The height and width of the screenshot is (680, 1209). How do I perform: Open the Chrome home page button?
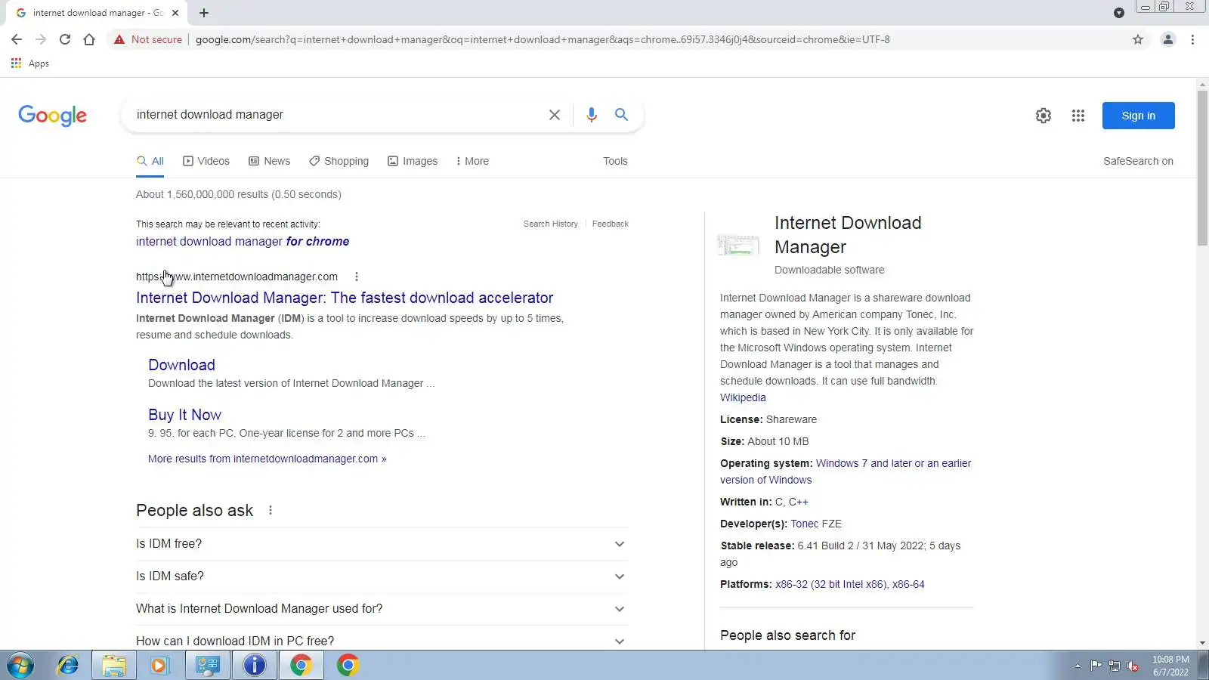[89, 39]
